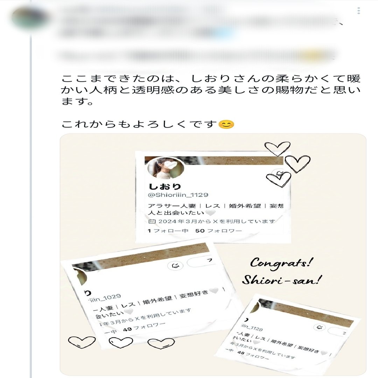Click the calendar icon beside the 2024年3月 join date
The image size is (378, 378).
click(x=152, y=221)
